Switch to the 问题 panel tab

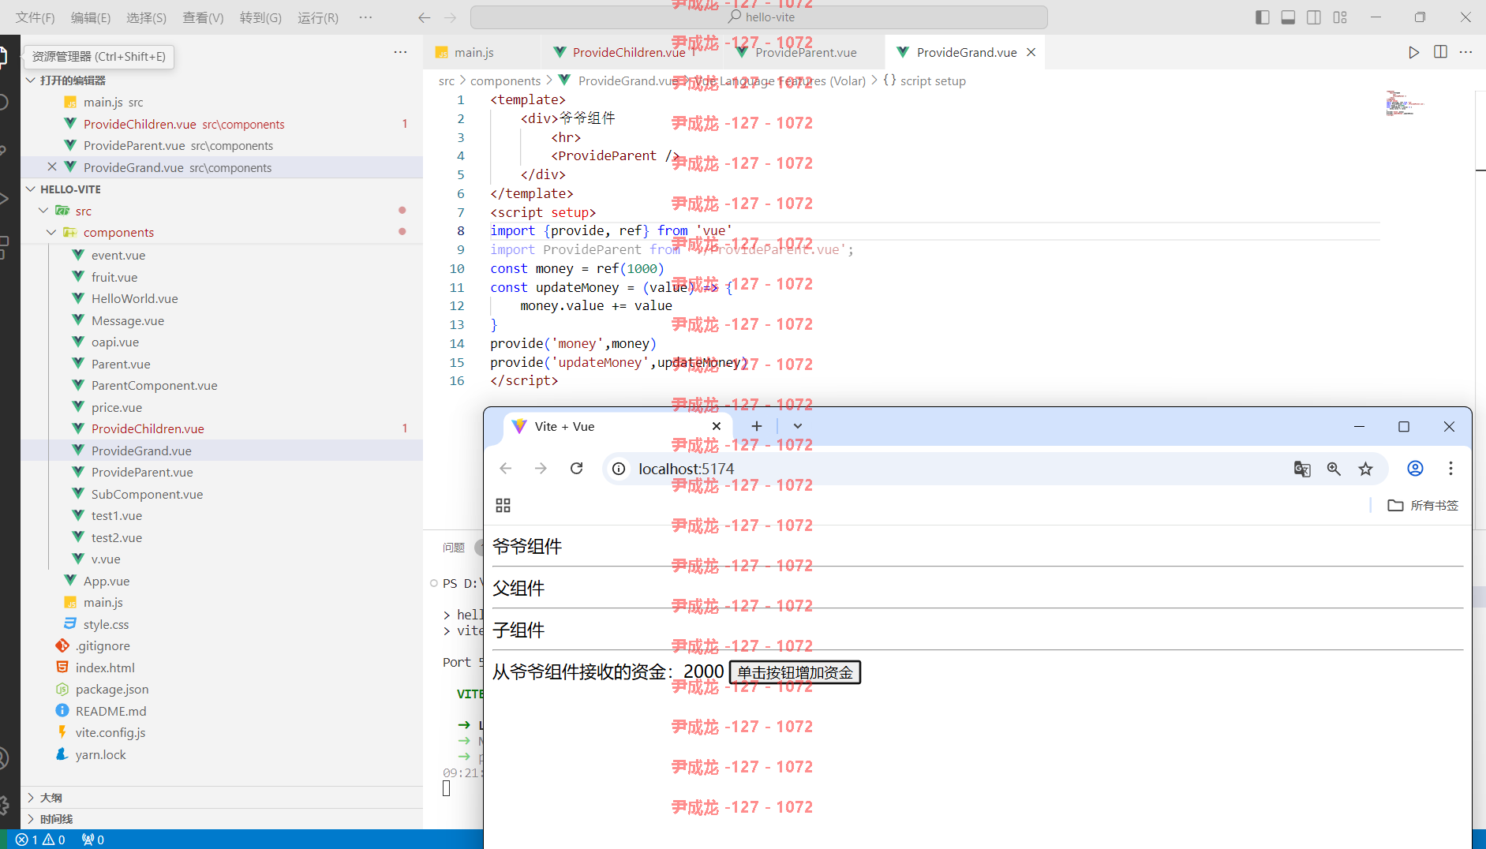click(454, 548)
